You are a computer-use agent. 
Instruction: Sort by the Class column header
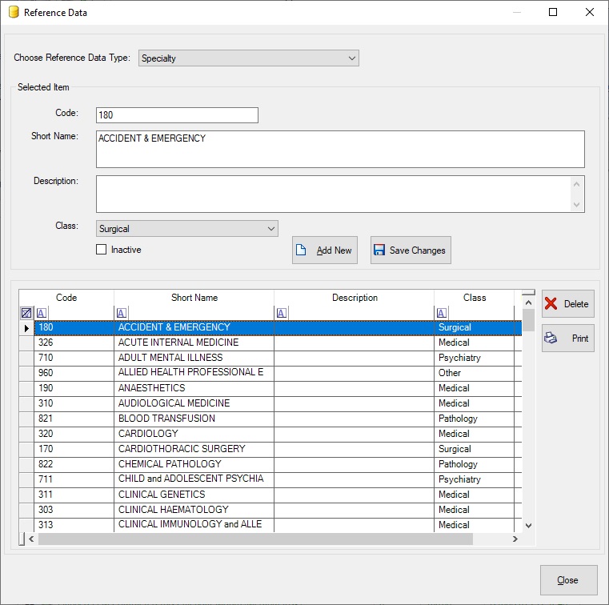(475, 298)
